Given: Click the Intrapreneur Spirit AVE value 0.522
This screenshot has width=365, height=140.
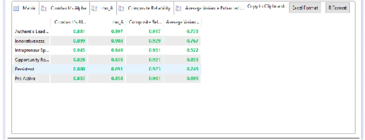Looking at the screenshot, I should click(x=192, y=50).
